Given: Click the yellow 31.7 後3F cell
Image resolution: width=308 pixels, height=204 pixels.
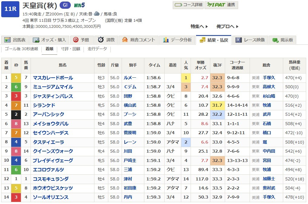Looking at the screenshot, I should 217,105.
